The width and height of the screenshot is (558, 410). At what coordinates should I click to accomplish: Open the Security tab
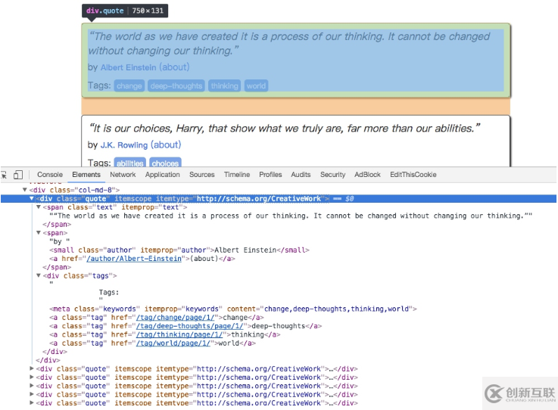coord(332,175)
